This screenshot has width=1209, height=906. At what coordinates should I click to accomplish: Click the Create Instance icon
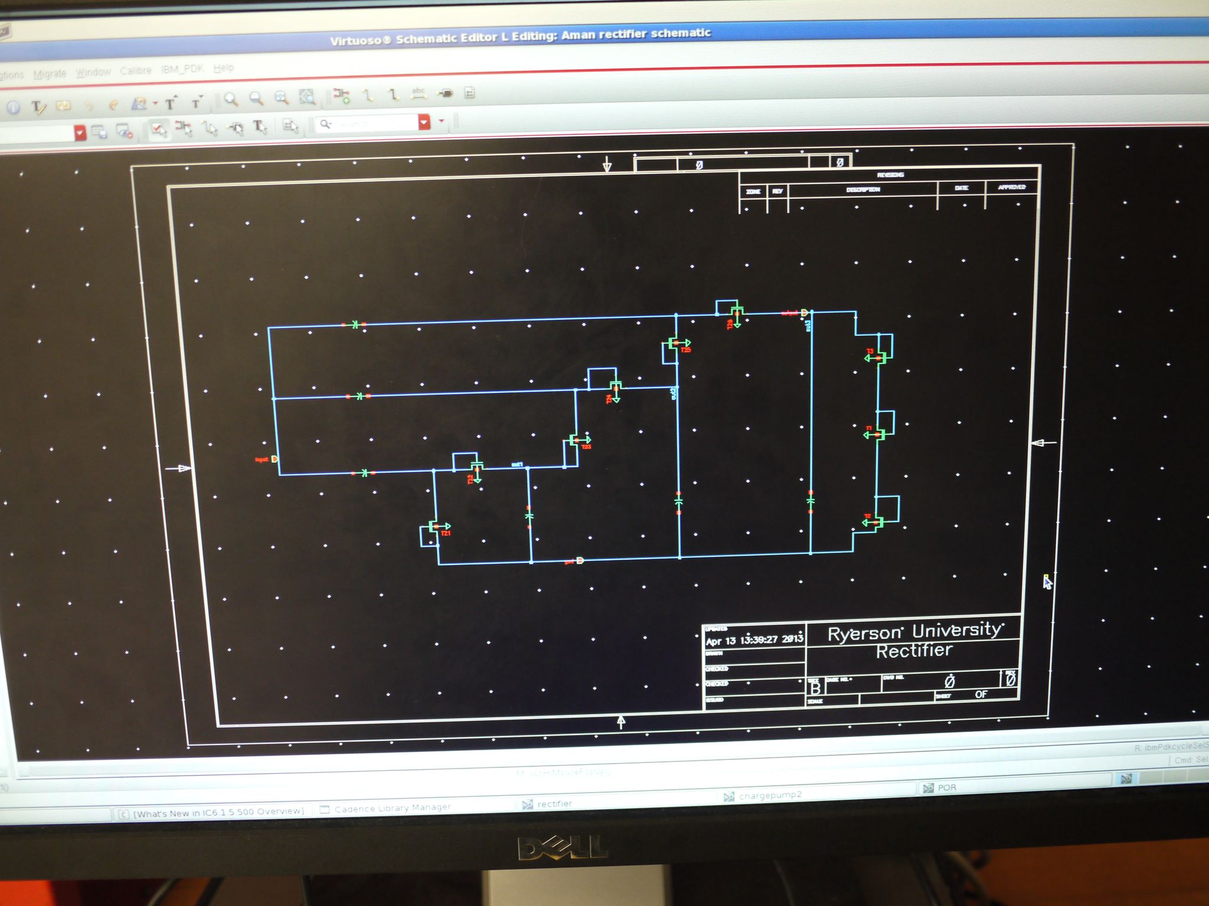341,95
